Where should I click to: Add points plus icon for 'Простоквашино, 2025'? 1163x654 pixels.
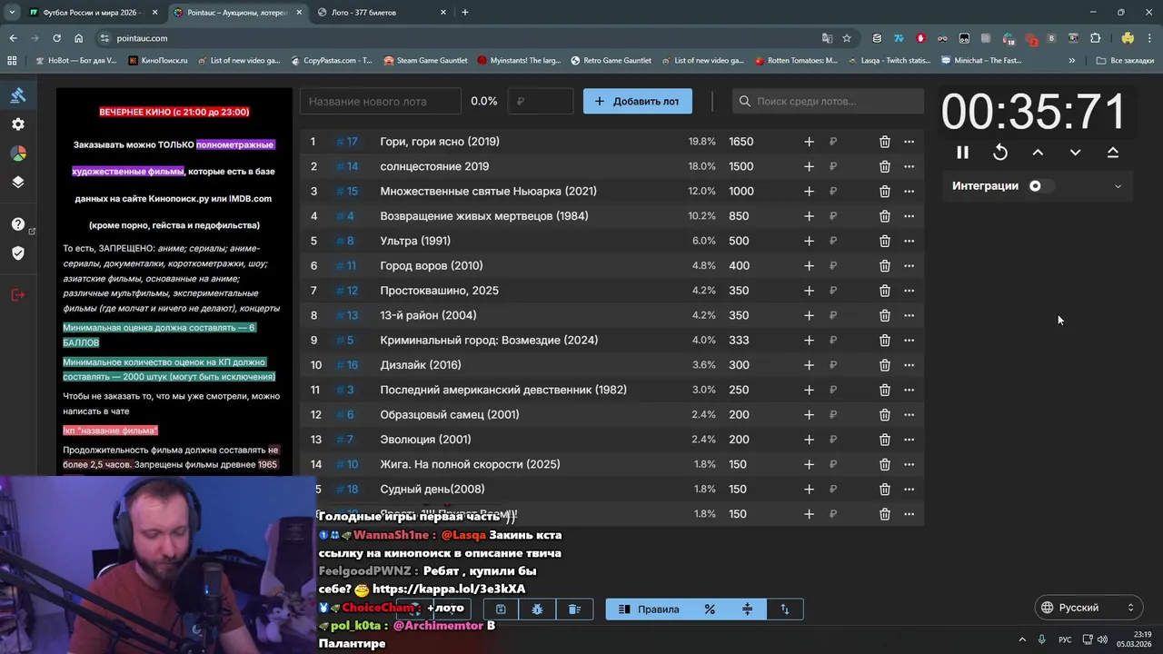(x=809, y=291)
